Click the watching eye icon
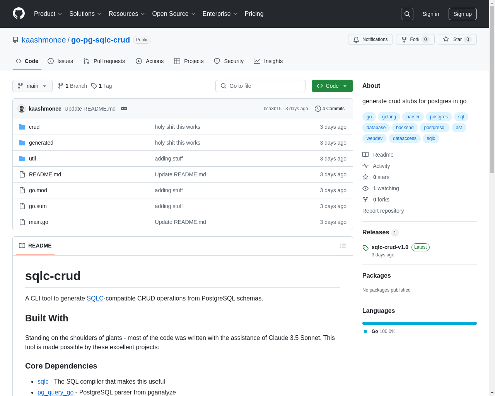Viewport: 495px width, 396px height. pyautogui.click(x=365, y=188)
